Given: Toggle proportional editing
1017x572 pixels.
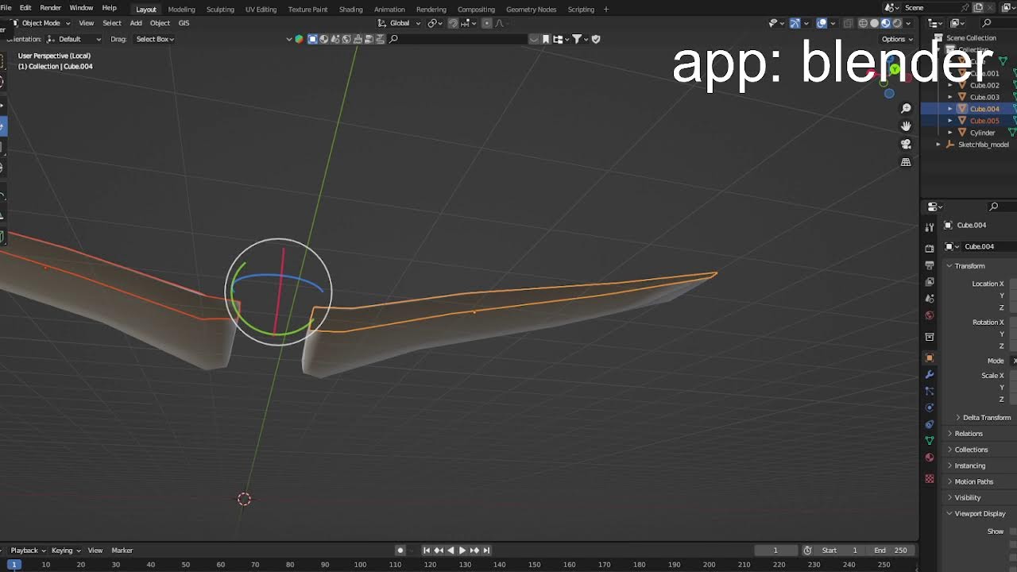Looking at the screenshot, I should pyautogui.click(x=487, y=23).
